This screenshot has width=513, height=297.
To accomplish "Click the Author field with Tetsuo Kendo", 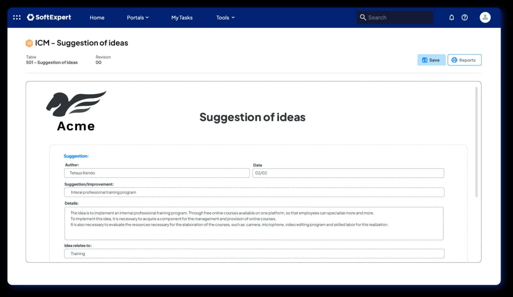I will pyautogui.click(x=157, y=173).
